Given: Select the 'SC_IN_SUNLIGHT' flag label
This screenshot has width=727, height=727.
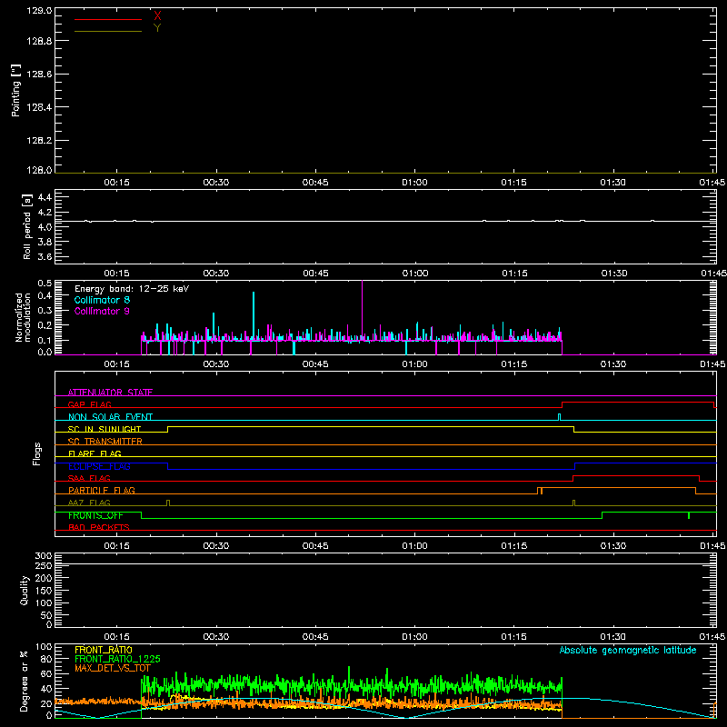Looking at the screenshot, I should point(105,429).
